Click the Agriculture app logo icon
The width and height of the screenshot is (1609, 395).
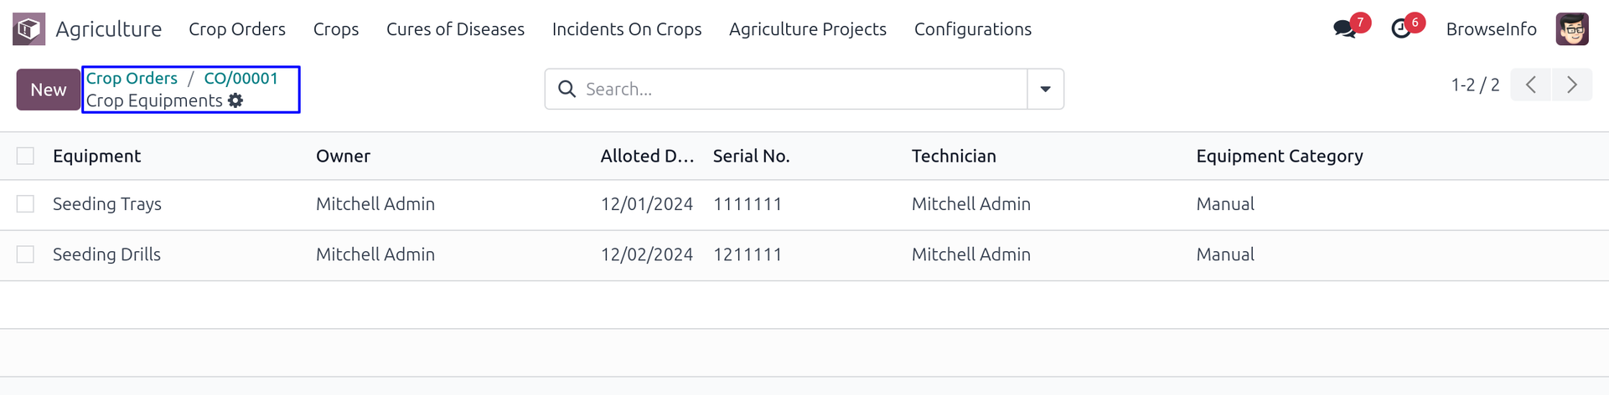pyautogui.click(x=28, y=29)
